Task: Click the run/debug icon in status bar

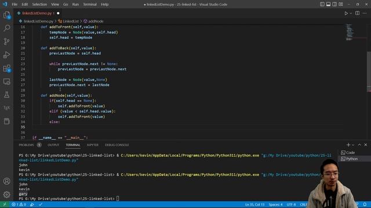Action: click(32, 205)
